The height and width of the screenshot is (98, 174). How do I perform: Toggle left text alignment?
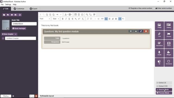(106, 19)
